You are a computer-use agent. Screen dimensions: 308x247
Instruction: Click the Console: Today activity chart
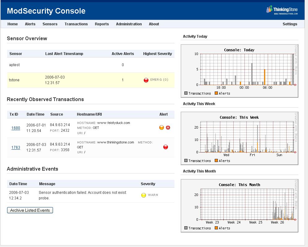pos(240,71)
